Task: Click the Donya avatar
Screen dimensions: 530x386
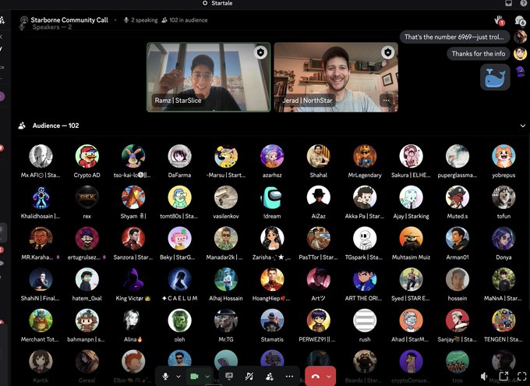Action: [503, 238]
